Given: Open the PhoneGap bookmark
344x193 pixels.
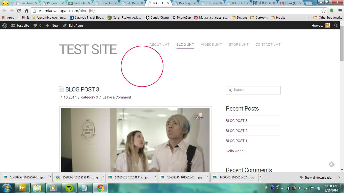Looking at the screenshot, I should 181,18.
